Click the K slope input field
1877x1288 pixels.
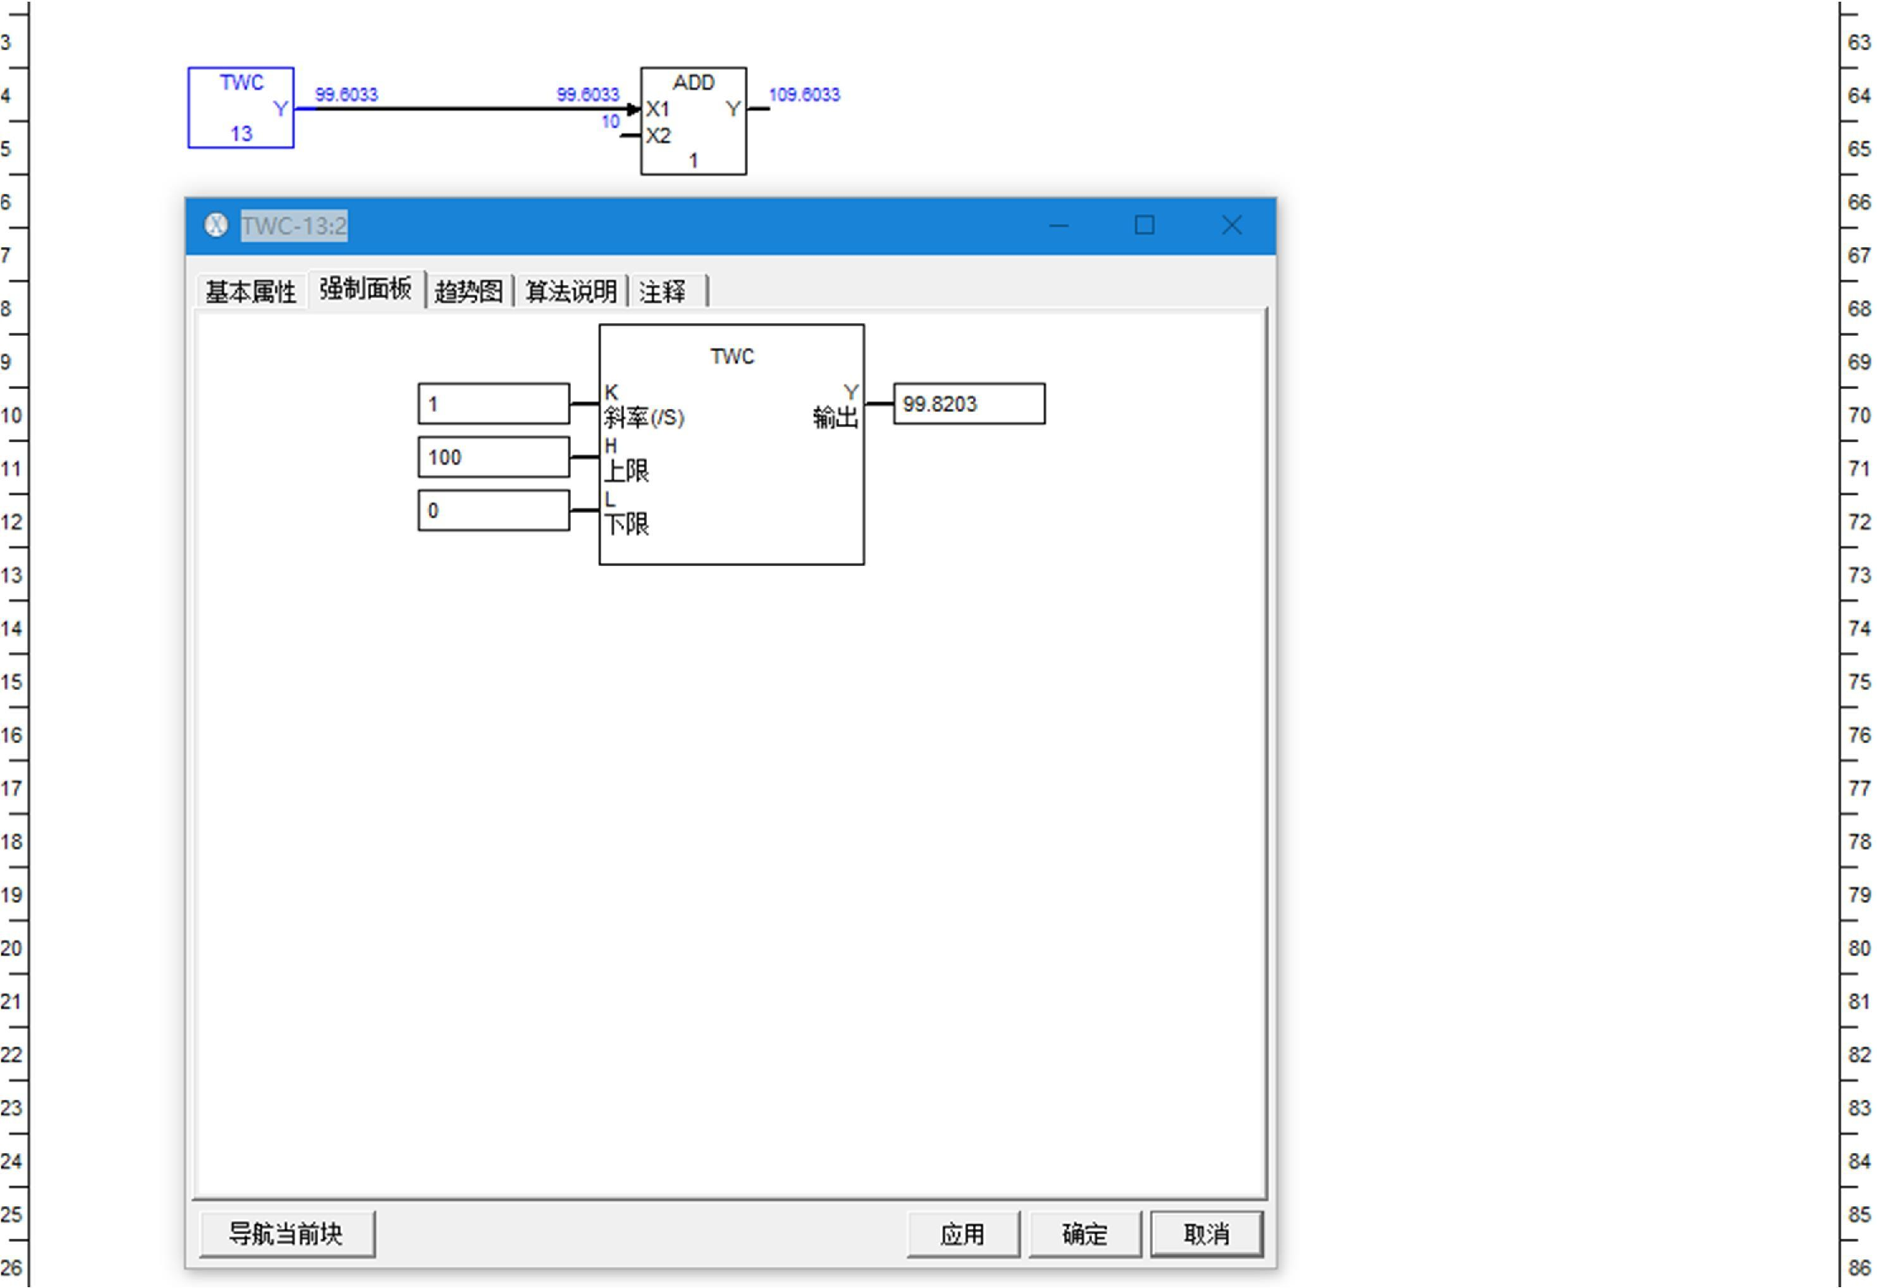493,404
